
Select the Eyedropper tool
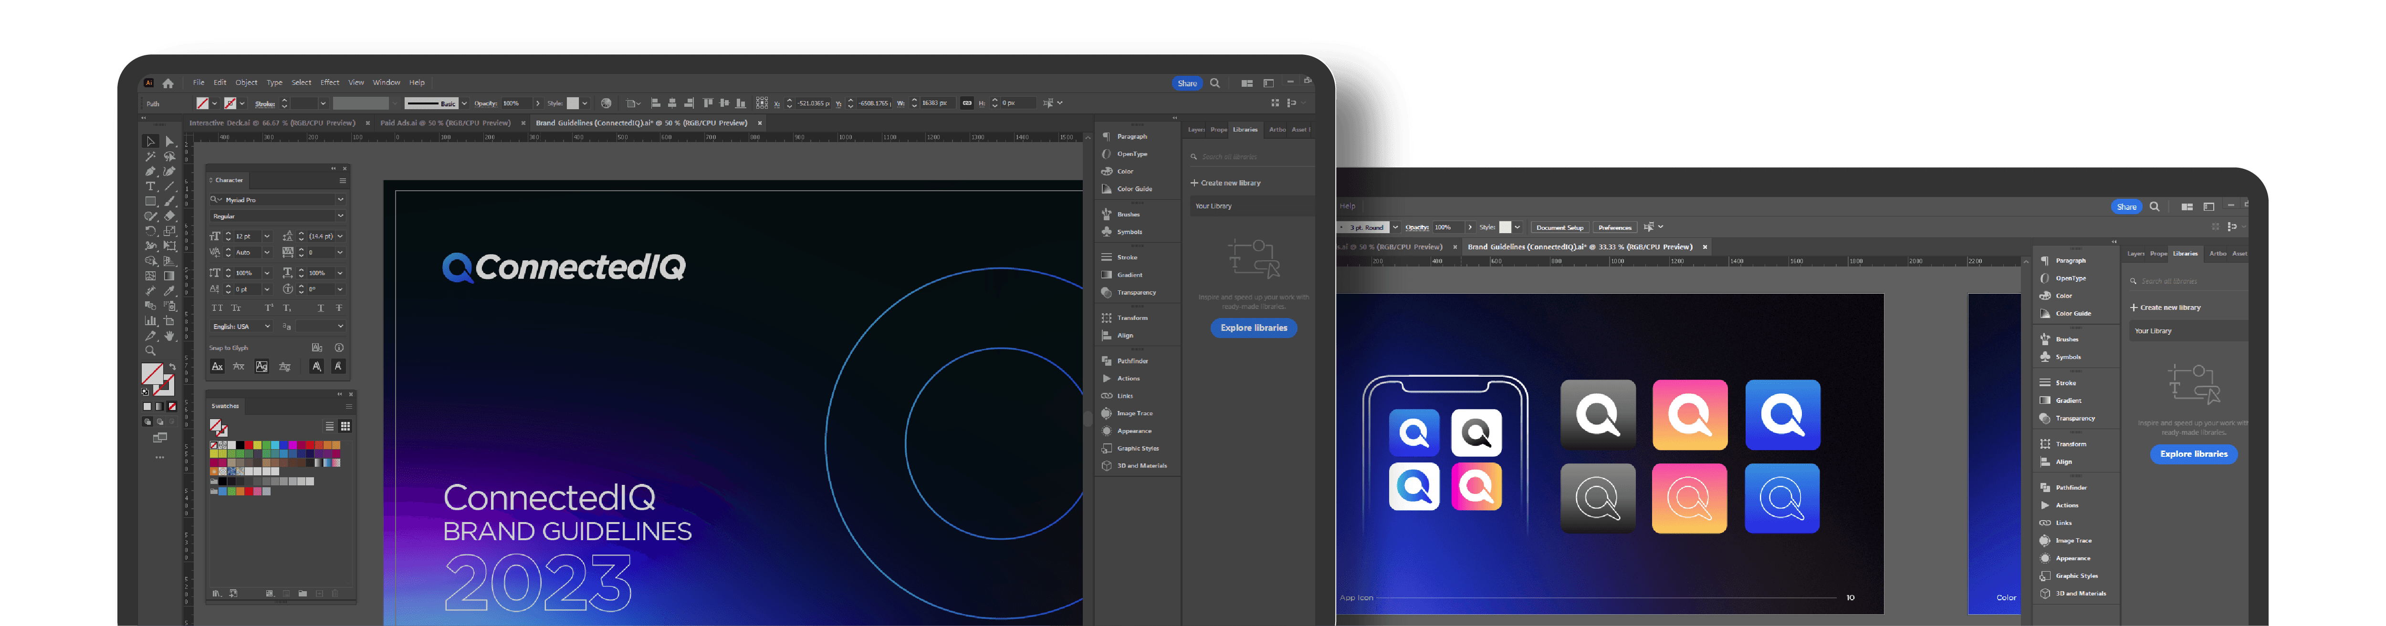click(169, 291)
